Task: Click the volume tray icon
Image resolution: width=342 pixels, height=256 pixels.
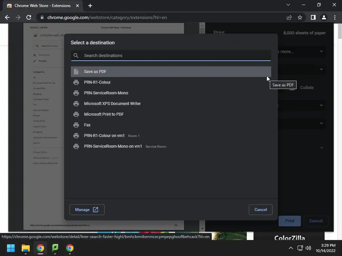Action: coord(308,248)
